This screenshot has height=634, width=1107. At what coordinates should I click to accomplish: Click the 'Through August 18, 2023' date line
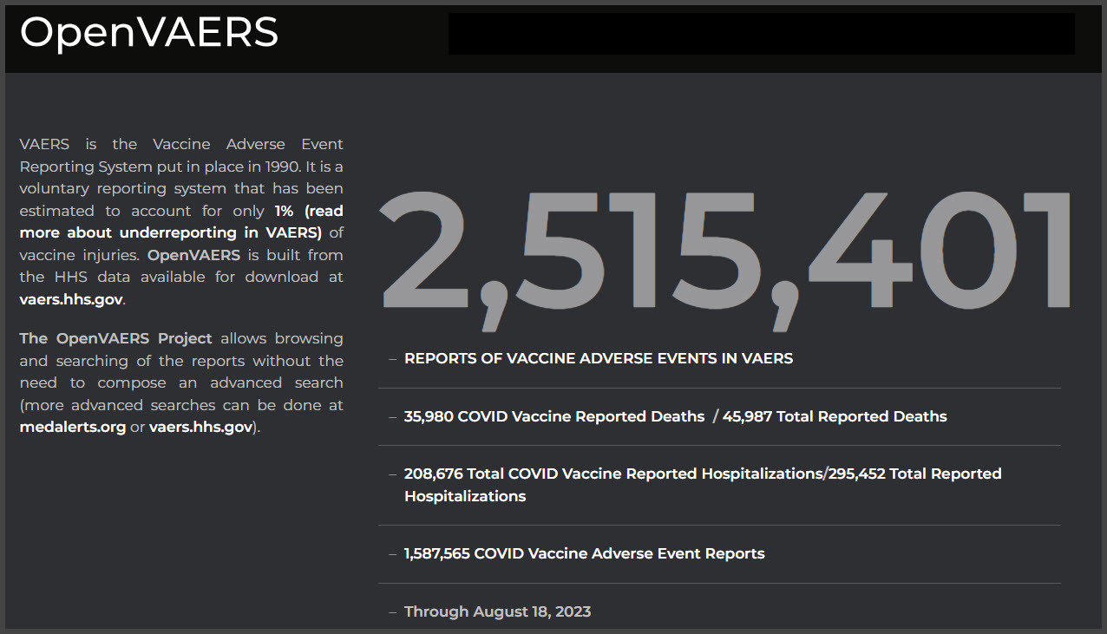(x=497, y=611)
